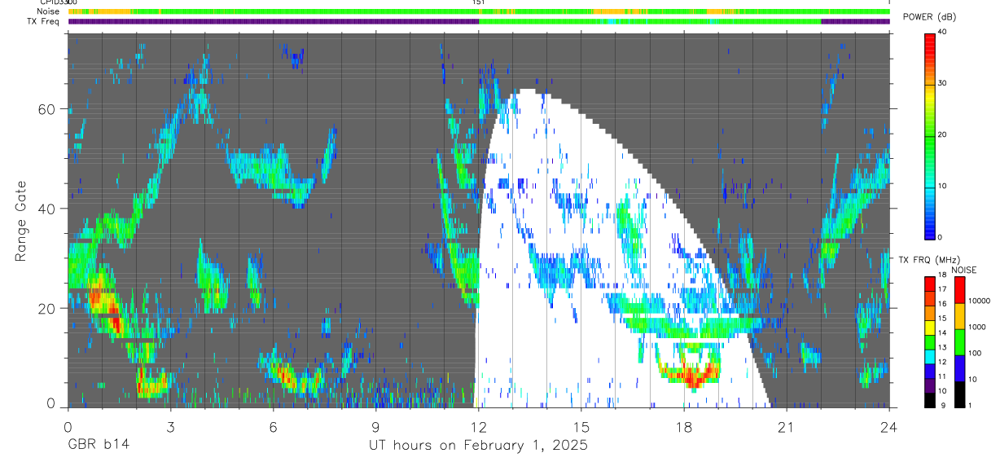This screenshot has width=1000, height=462.
Task: Click the TX Freq strip above the plot
Action: [x=479, y=21]
